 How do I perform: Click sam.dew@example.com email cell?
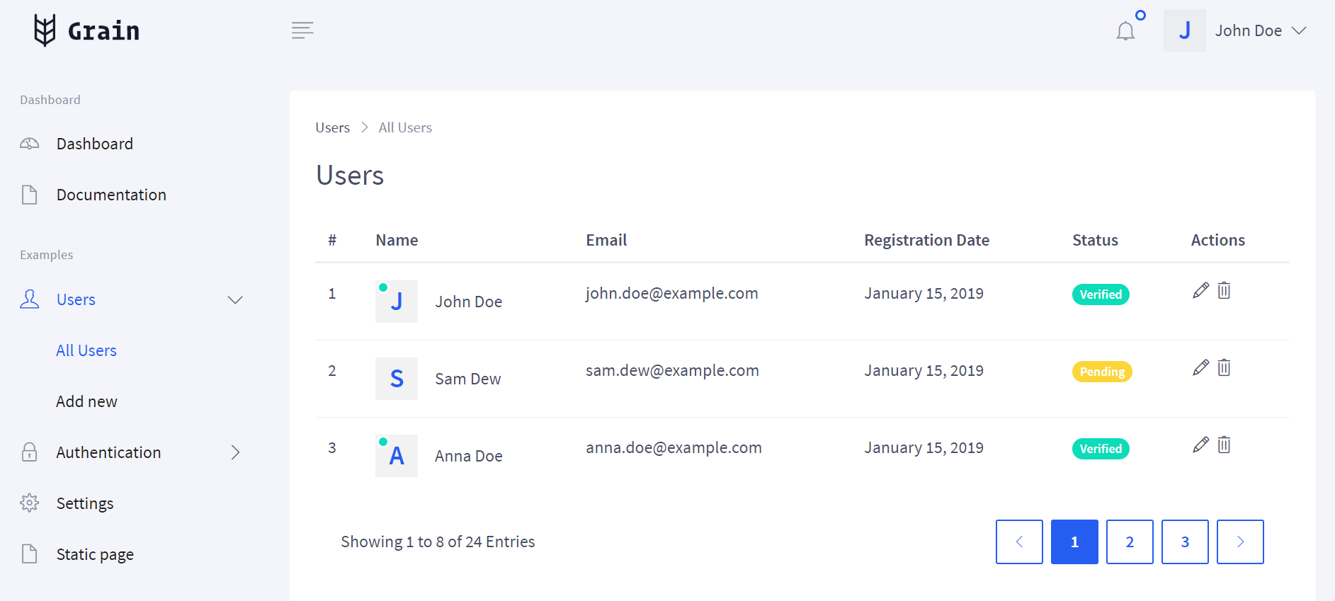(672, 370)
